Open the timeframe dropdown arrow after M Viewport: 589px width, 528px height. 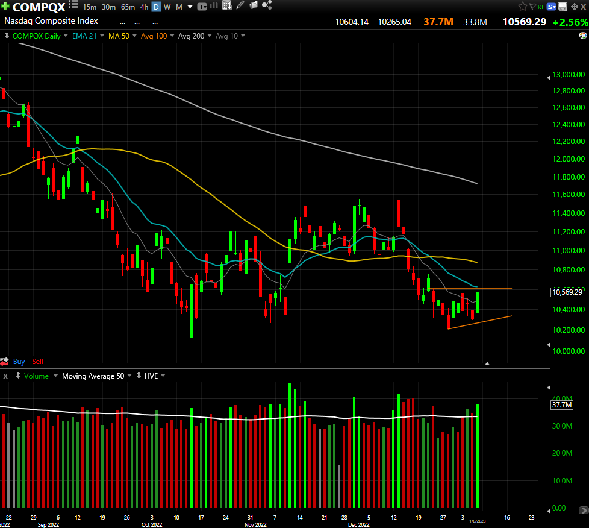pos(190,7)
